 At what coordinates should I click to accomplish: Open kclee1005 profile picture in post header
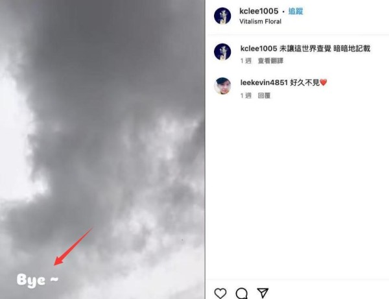[x=222, y=16]
